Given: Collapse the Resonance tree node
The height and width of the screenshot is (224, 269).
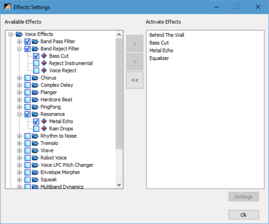Looking at the screenshot, I should click(19, 114).
